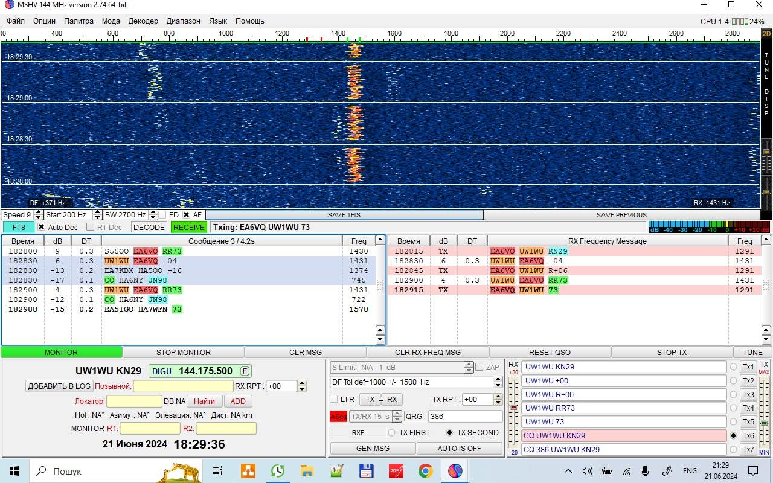Click the CLR MSG button
The image size is (773, 483).
(306, 353)
